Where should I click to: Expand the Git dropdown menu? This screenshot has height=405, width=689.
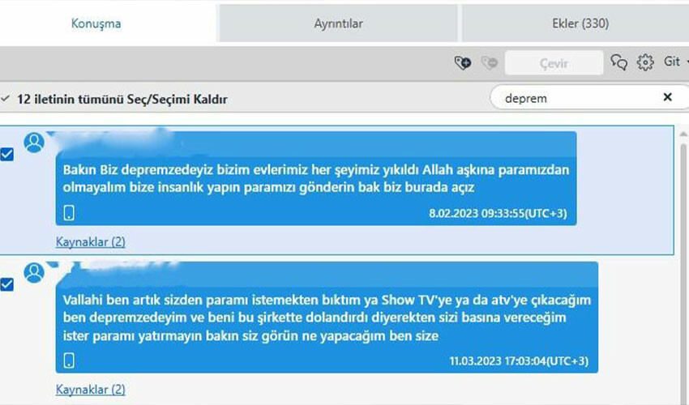point(675,62)
